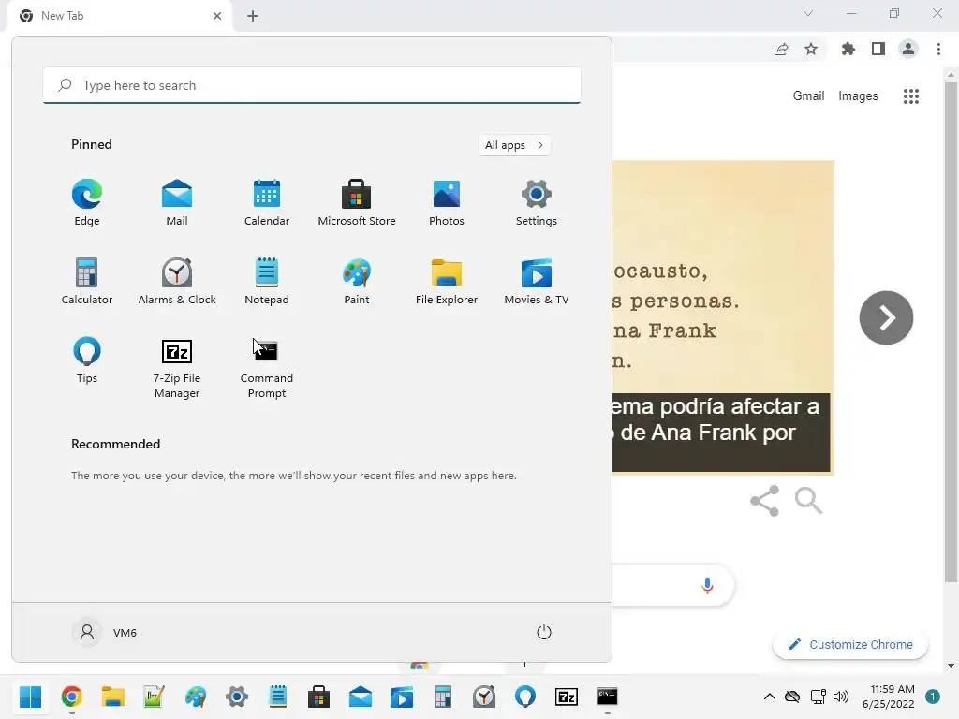Screen dimensions: 959x719
Task: Open the notification count badge
Action: coord(933,697)
